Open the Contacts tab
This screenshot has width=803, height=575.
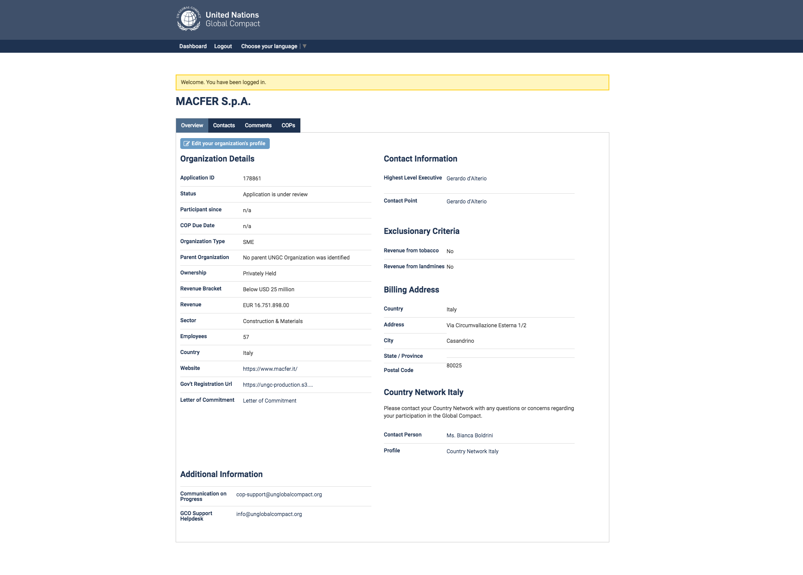(x=224, y=126)
